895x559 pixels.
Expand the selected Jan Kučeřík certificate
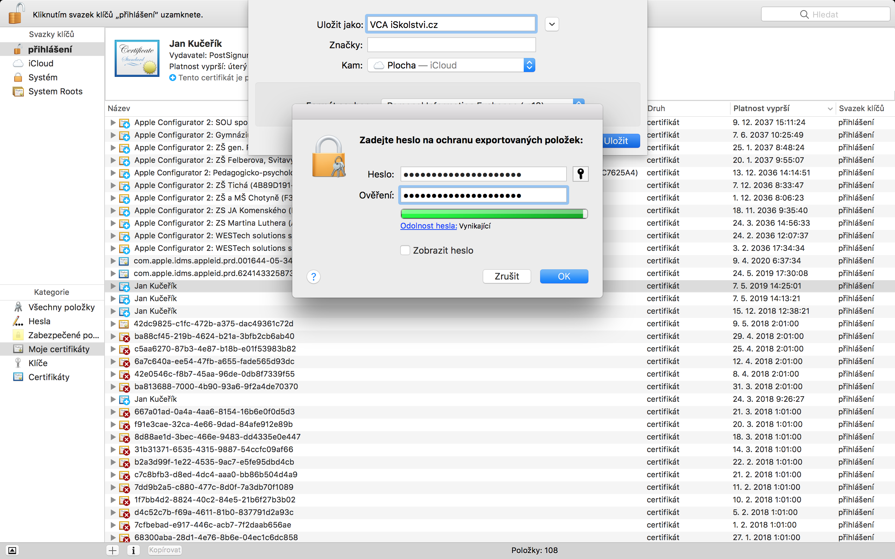[x=113, y=286]
